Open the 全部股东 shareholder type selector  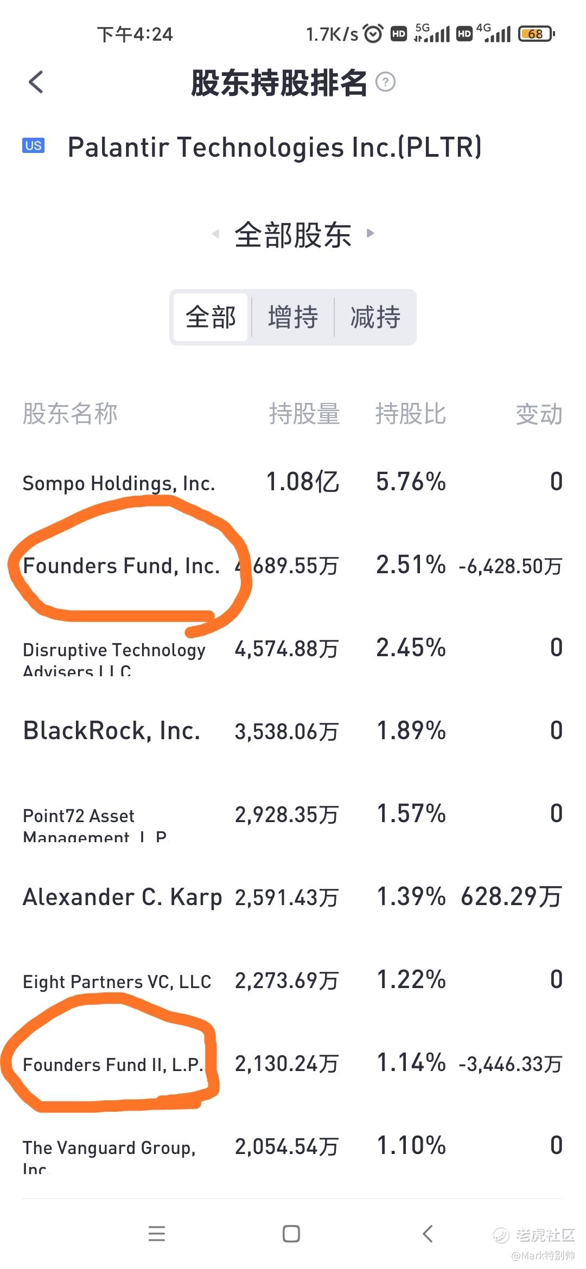click(293, 235)
